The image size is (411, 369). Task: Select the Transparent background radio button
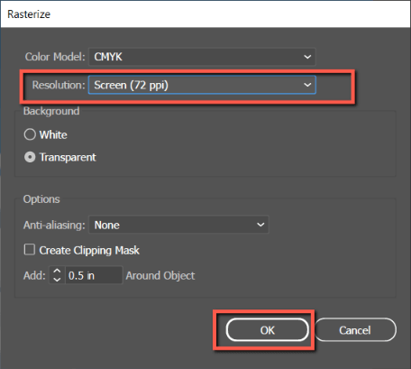[30, 157]
